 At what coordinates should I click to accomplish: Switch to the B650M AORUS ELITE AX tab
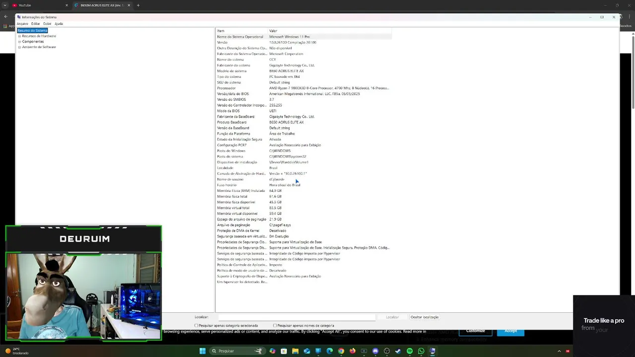(x=101, y=5)
